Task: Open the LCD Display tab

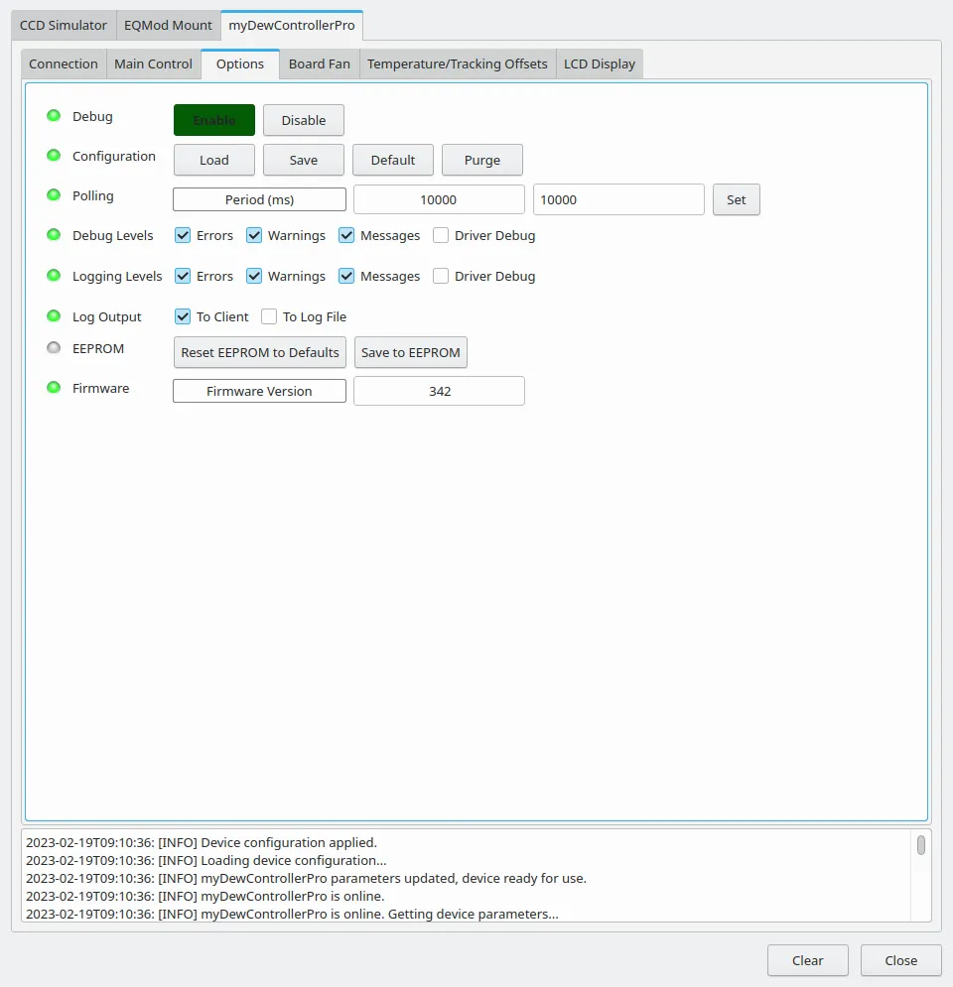Action: pyautogui.click(x=600, y=63)
